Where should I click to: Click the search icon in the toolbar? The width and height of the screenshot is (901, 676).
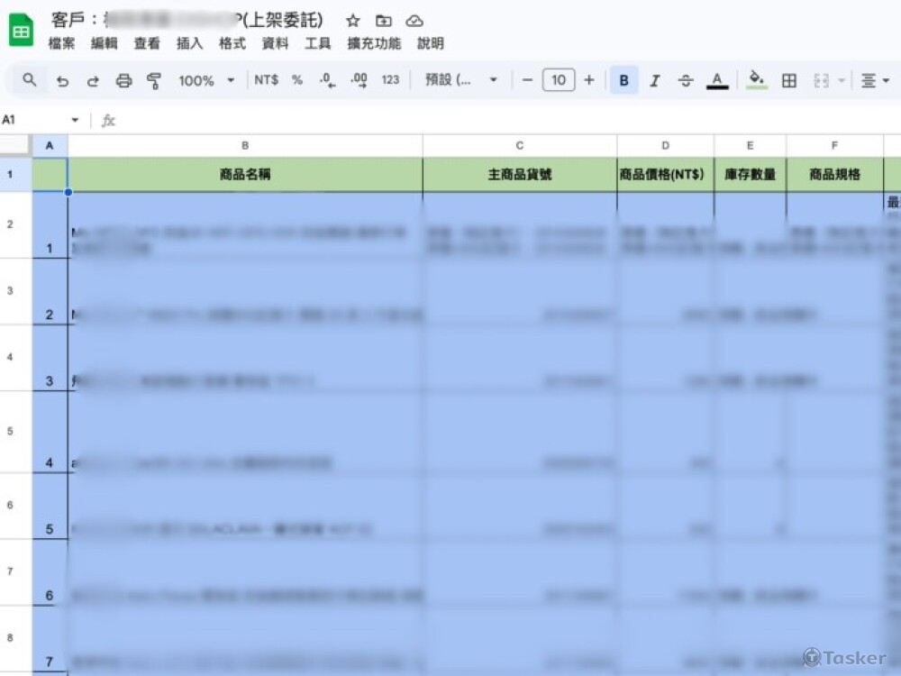point(28,80)
